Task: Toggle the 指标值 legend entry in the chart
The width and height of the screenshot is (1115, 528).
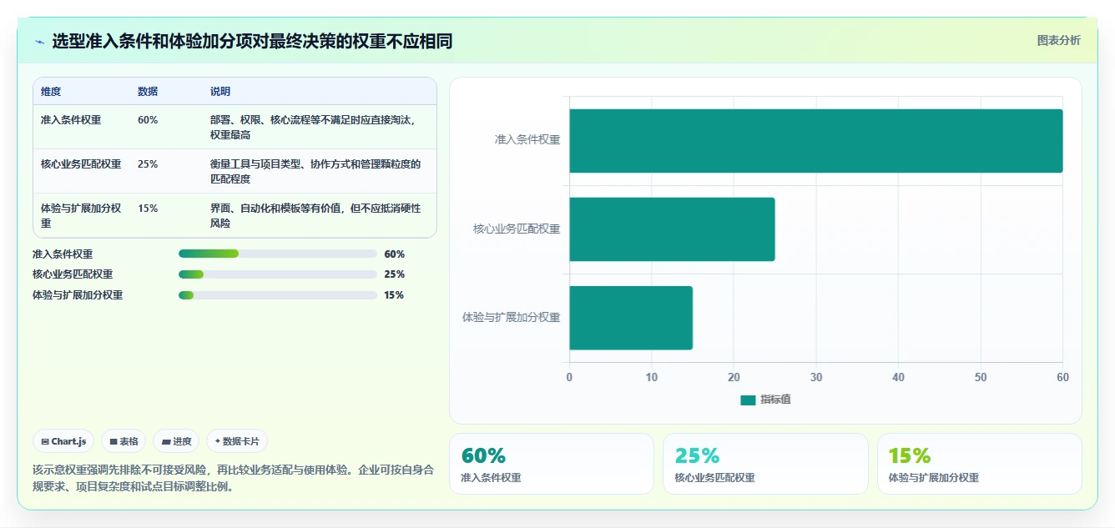Action: pyautogui.click(x=765, y=400)
